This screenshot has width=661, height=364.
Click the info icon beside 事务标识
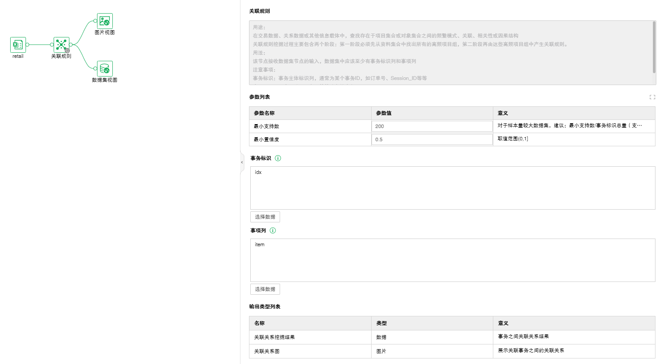click(278, 158)
